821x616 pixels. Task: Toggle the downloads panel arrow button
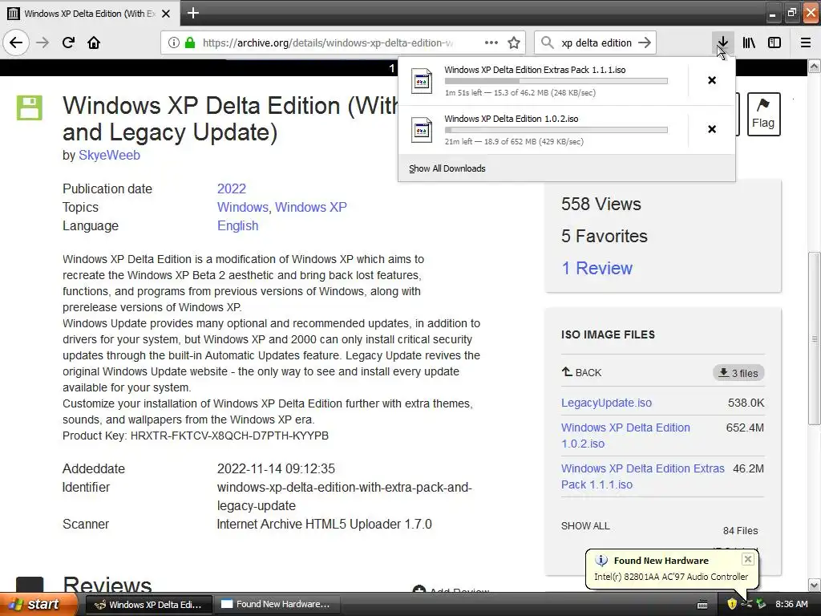click(x=722, y=43)
